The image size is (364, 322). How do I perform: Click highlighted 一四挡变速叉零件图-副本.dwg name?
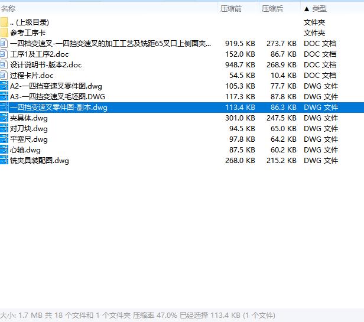58,108
